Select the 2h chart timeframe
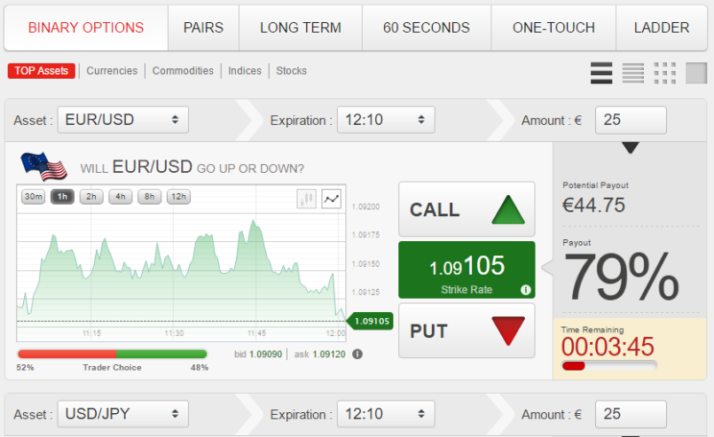714x437 pixels. (x=91, y=197)
